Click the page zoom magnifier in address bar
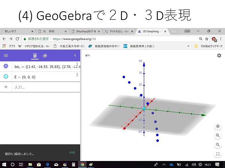 point(201,39)
